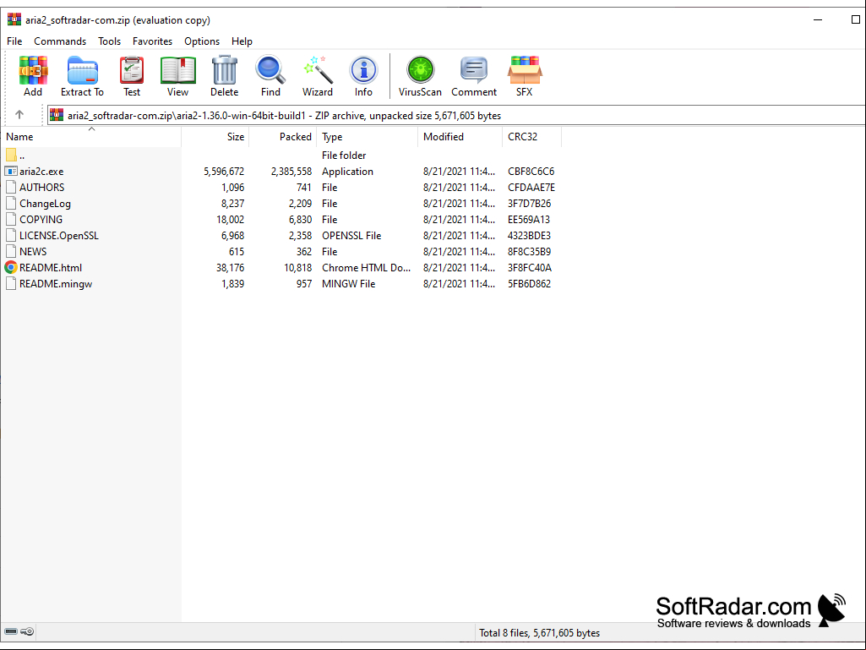Open the Comment tool

pyautogui.click(x=474, y=71)
